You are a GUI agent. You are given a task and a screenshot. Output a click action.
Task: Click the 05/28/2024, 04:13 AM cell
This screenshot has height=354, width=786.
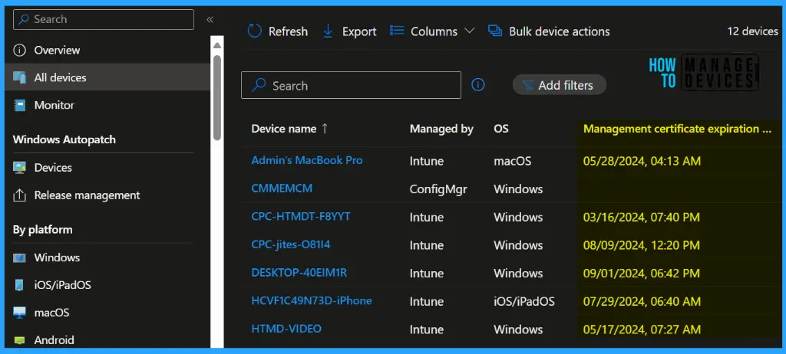[642, 161]
